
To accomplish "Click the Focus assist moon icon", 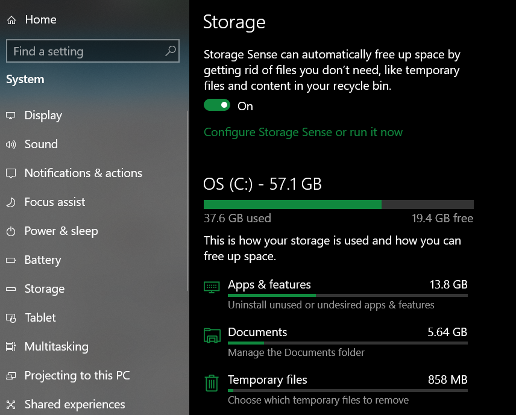I will [11, 202].
